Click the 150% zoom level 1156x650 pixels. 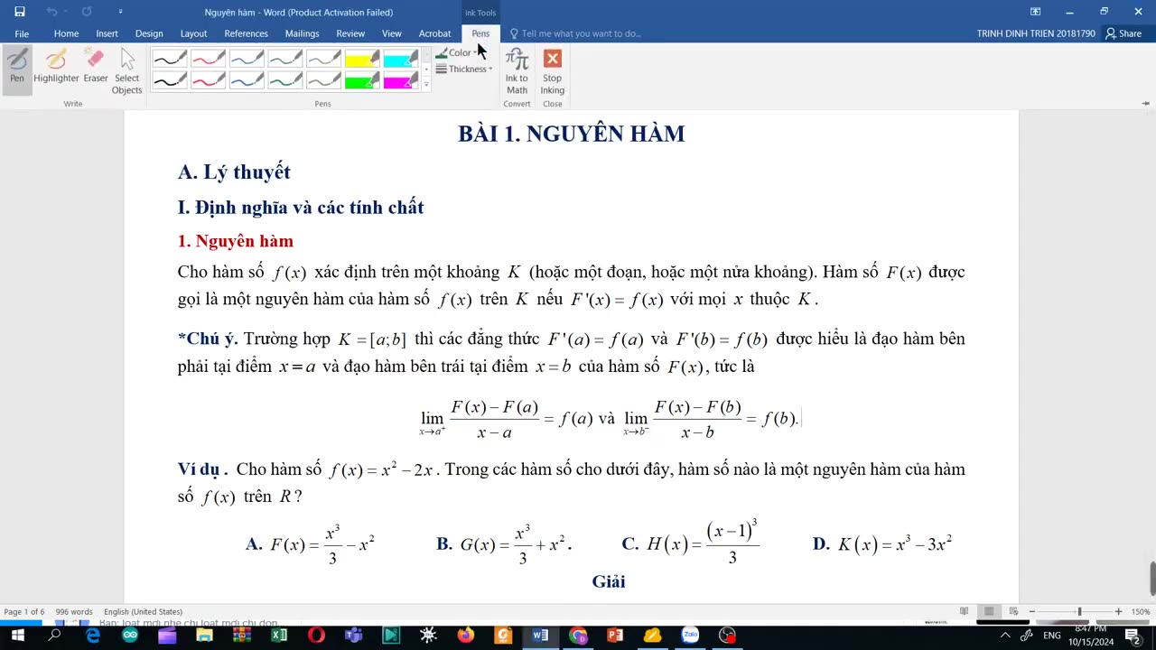tap(1139, 611)
